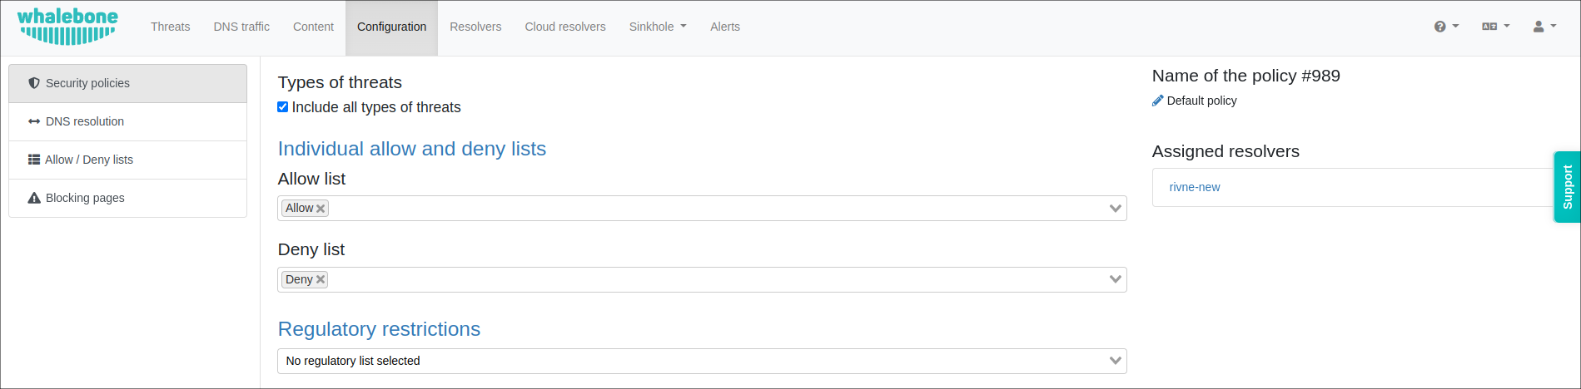Screen dimensions: 1581x389
Task: Expand the Allow list dropdown
Action: click(x=1116, y=209)
